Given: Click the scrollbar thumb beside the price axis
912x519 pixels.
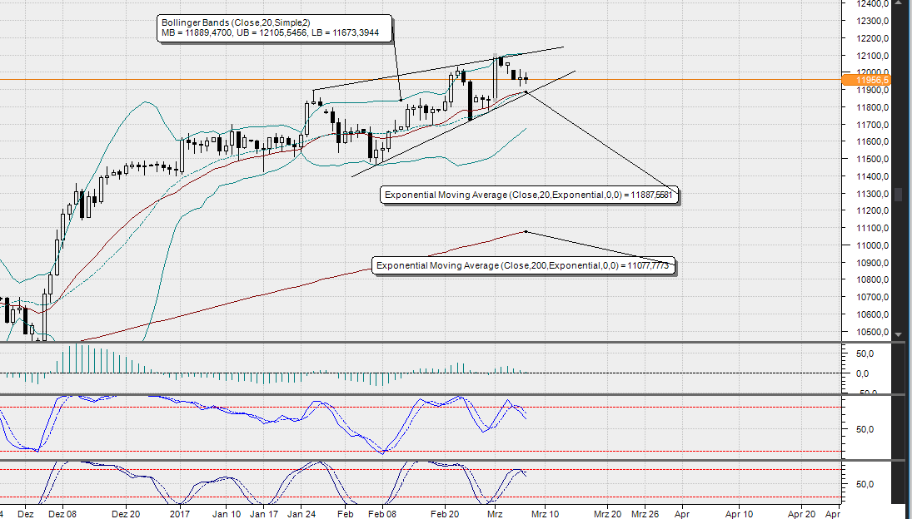Looking at the screenshot, I should click(898, 194).
